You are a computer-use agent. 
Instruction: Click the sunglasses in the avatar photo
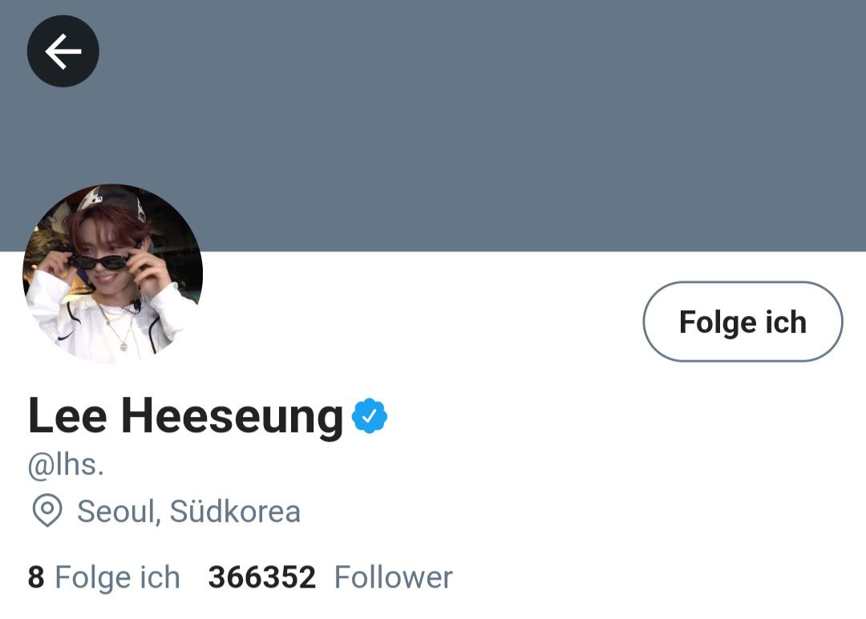click(101, 261)
